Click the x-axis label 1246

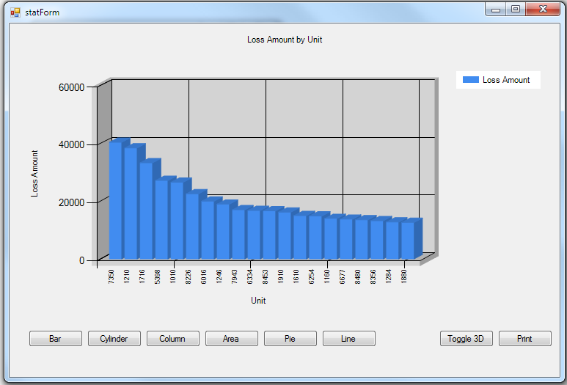coord(219,276)
